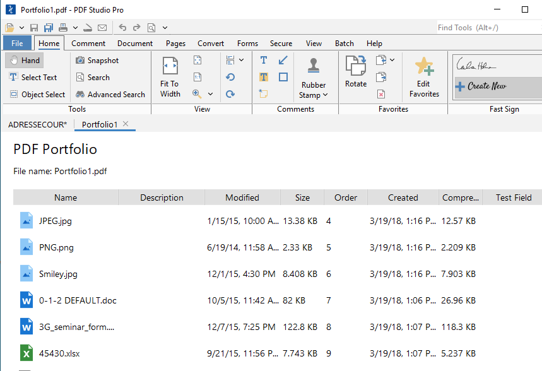Expand the open file dropdown arrow
Image resolution: width=542 pixels, height=371 pixels.
click(21, 28)
